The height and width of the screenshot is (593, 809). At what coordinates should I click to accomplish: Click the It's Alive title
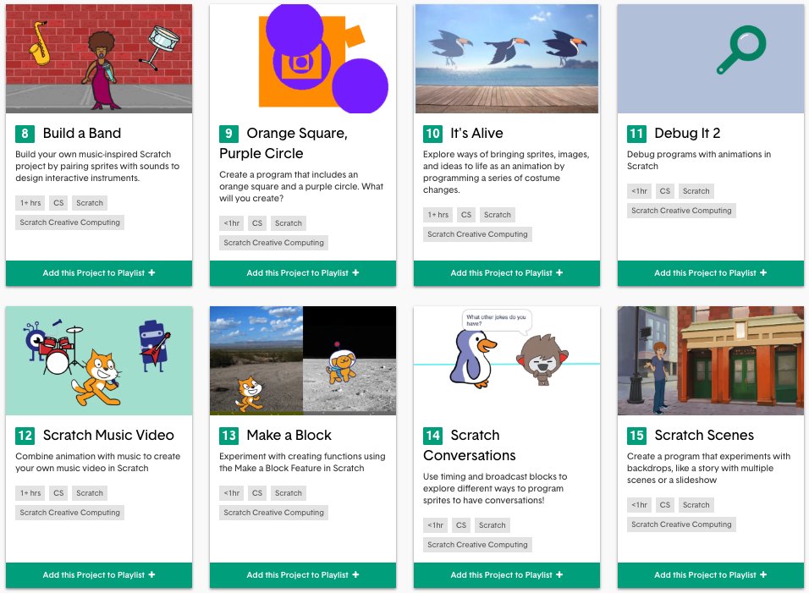tap(476, 133)
